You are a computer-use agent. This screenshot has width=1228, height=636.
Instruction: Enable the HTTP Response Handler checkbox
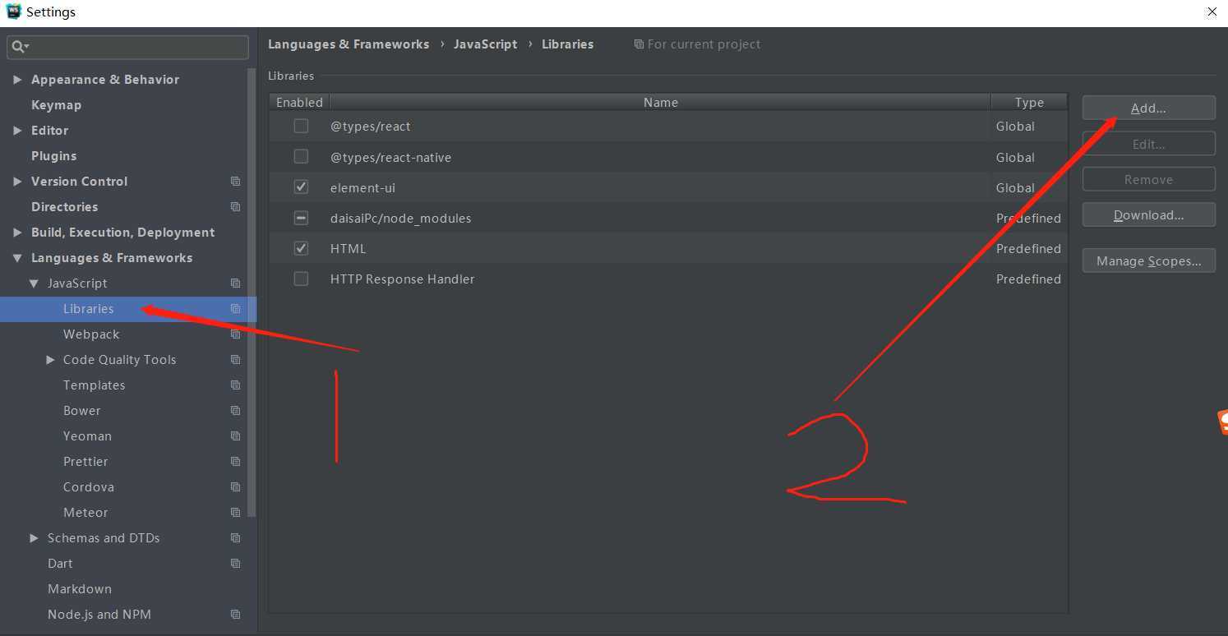click(301, 279)
